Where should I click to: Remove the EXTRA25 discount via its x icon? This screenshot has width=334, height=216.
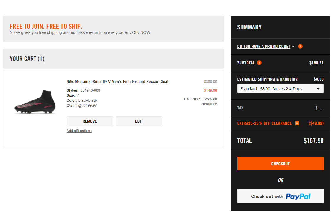(x=297, y=123)
